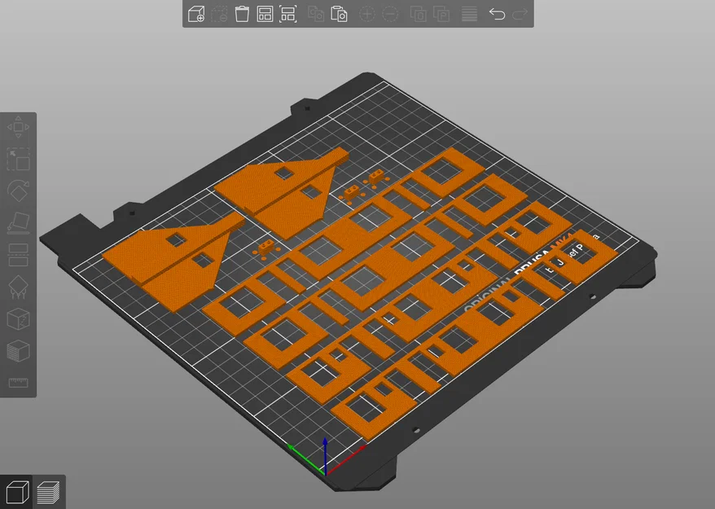The width and height of the screenshot is (715, 509).
Task: Undo the last action
Action: (x=497, y=14)
